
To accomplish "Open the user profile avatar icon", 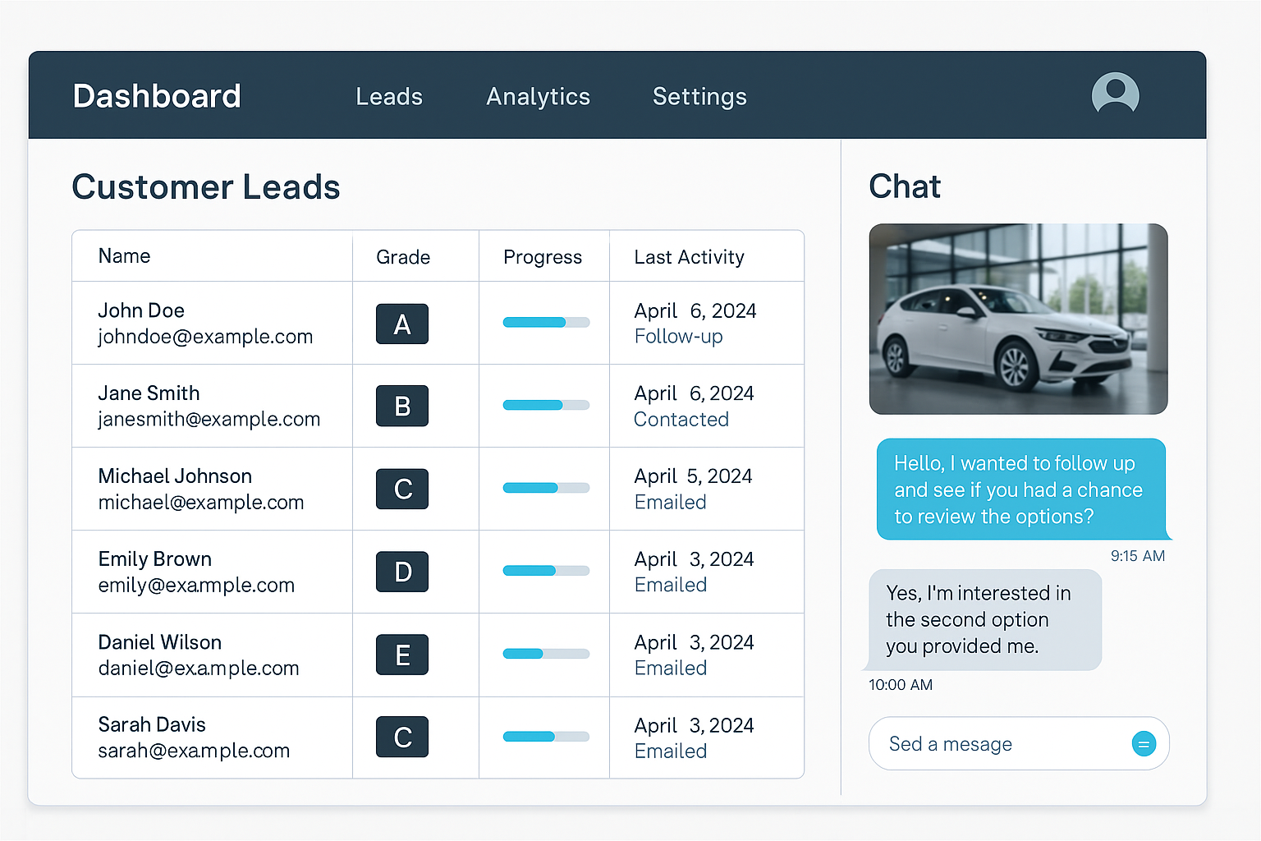I will 1115,94.
